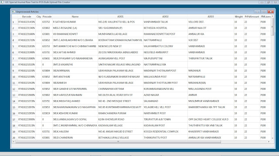Click the Unprocessed Articles window icon
The width and height of the screenshot is (279, 156).
point(14,12)
